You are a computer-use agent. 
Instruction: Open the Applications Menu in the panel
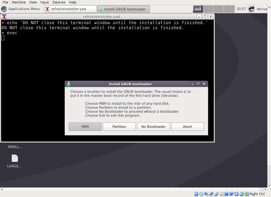tap(21, 9)
